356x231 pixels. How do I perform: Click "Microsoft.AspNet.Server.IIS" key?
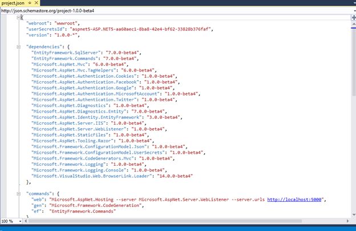pos(68,123)
